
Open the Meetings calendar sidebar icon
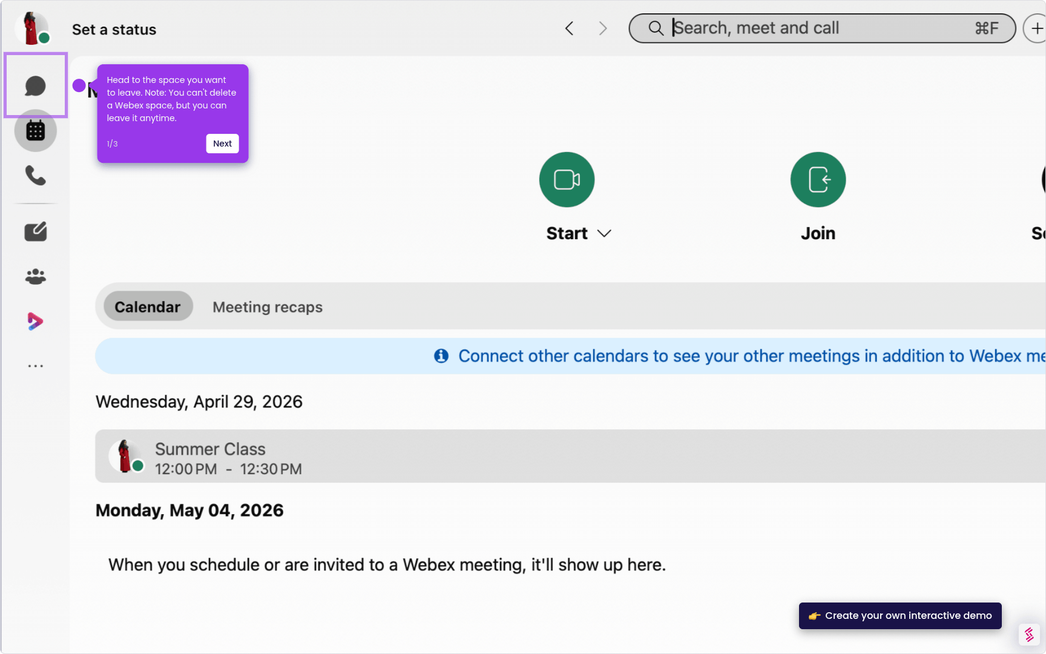tap(36, 131)
